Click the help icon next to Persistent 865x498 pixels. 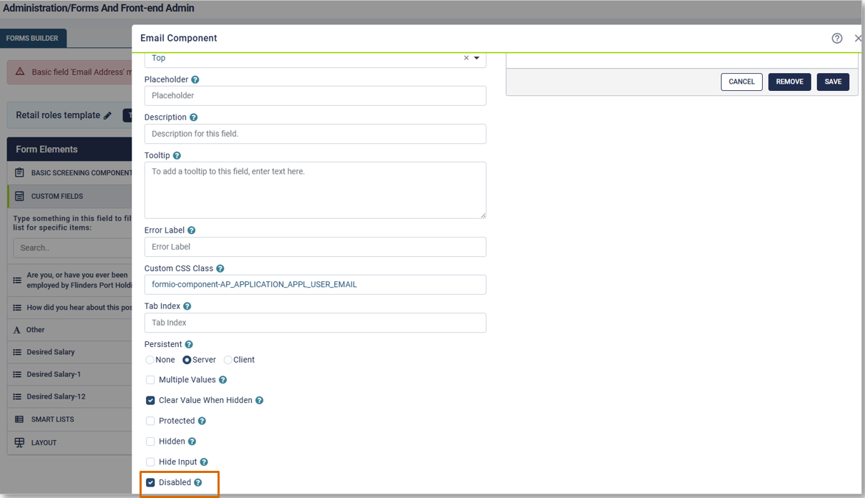(x=189, y=345)
